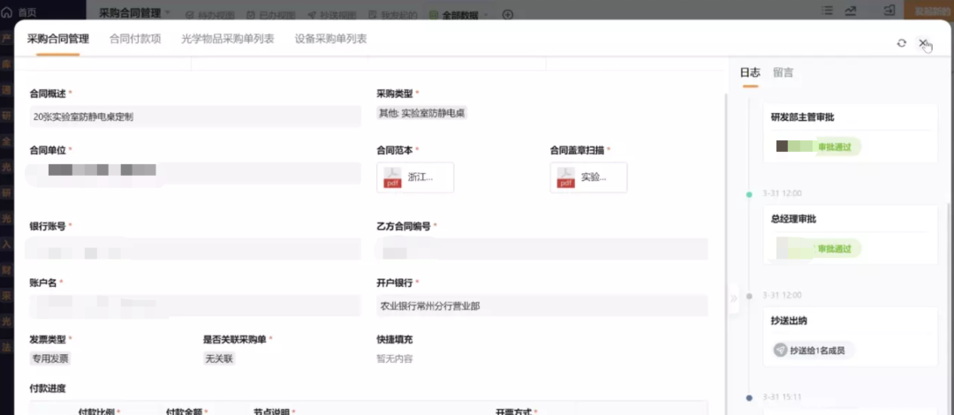954x415 pixels.
Task: Switch to 合同付款项 tab
Action: click(x=135, y=39)
